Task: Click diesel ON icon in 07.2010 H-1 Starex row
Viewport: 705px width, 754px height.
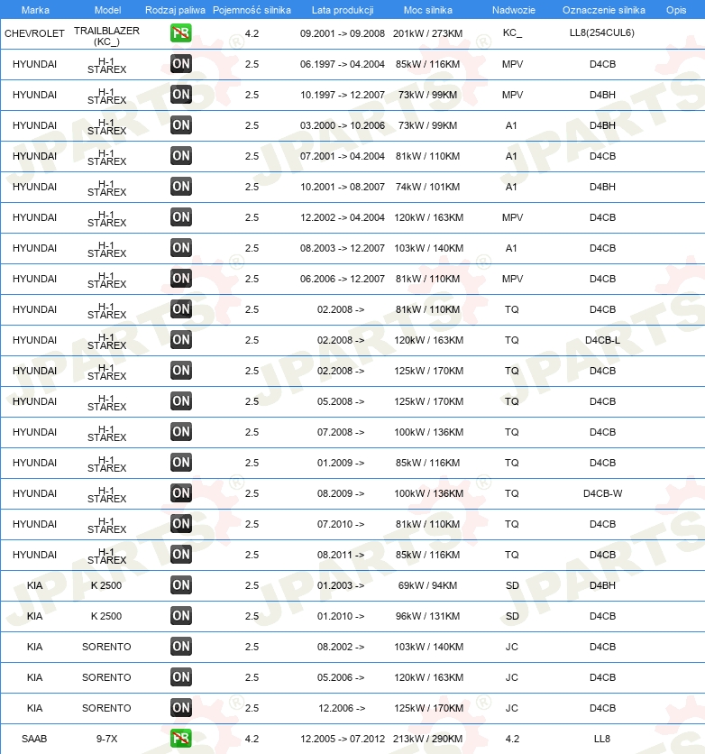Action: pyautogui.click(x=181, y=524)
